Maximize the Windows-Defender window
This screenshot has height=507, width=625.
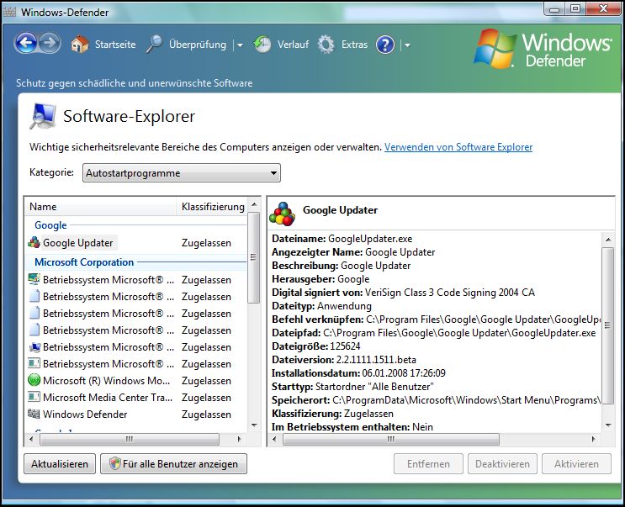click(x=575, y=9)
